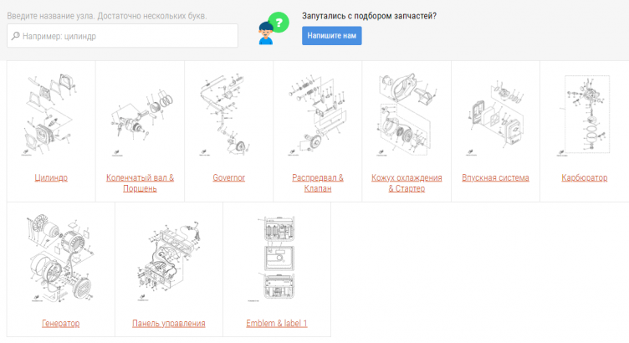Follow the Коленчатый вал & Поршень link

tap(140, 182)
